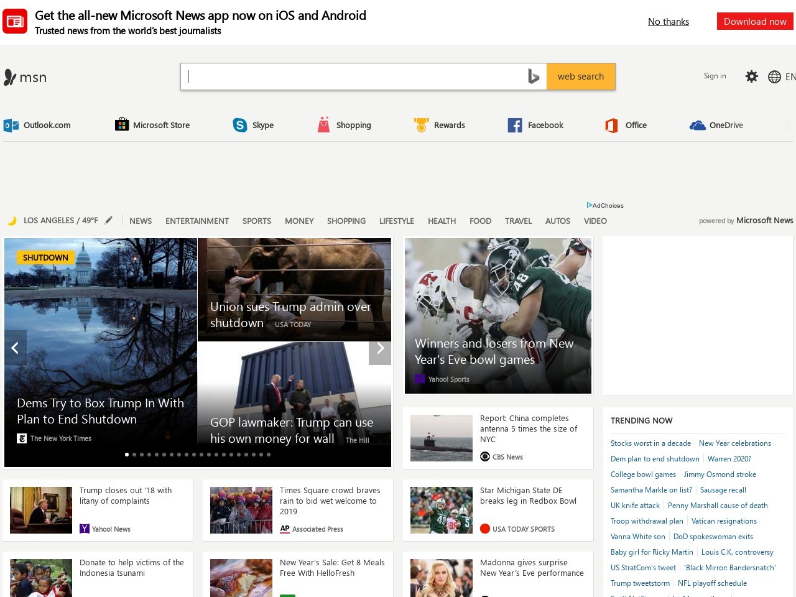Screen dimensions: 796x597
Task: Open the Facebook icon shortcut
Action: coord(515,125)
